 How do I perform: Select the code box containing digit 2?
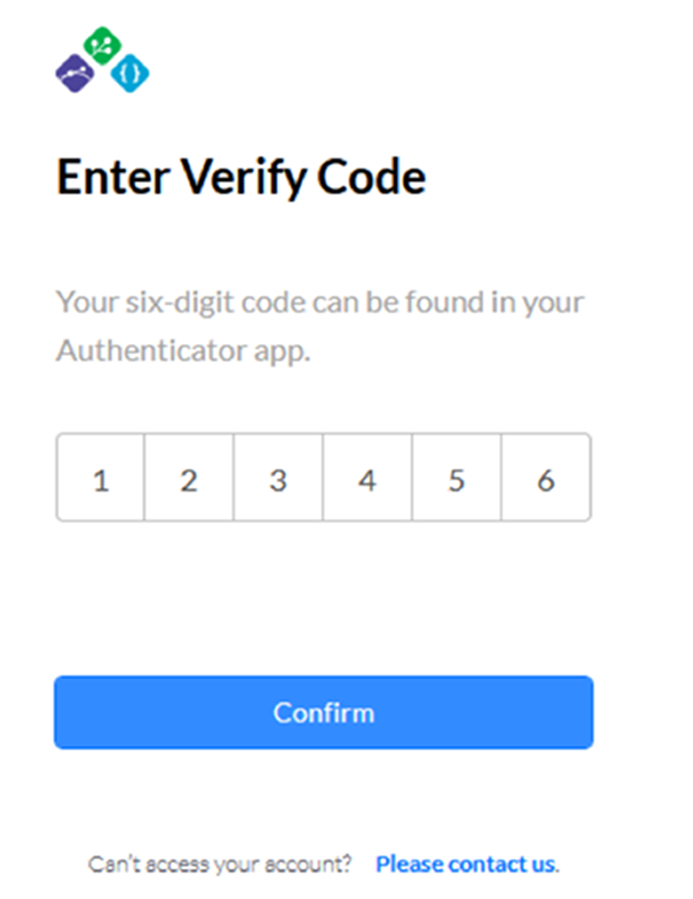point(189,477)
